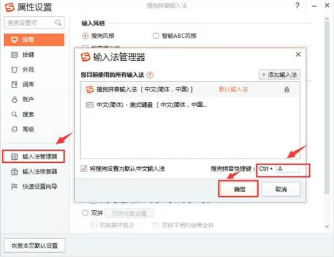Screen dimensions: 334x257
Task: Toggle 将搜狗设置为默认中文输入法 checkbox
Action: point(84,169)
